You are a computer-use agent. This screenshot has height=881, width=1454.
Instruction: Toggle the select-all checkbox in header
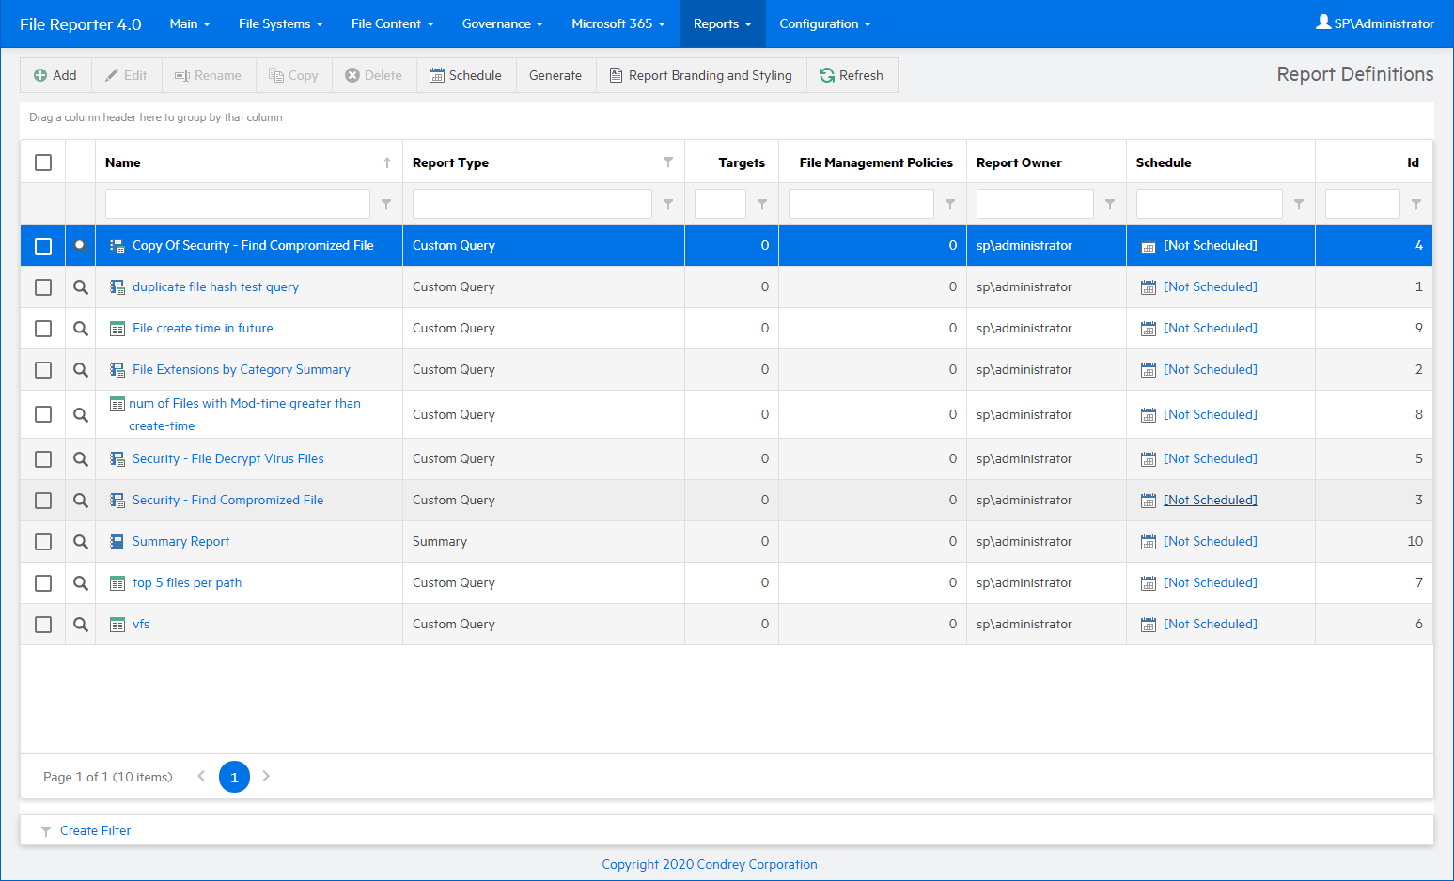point(43,162)
